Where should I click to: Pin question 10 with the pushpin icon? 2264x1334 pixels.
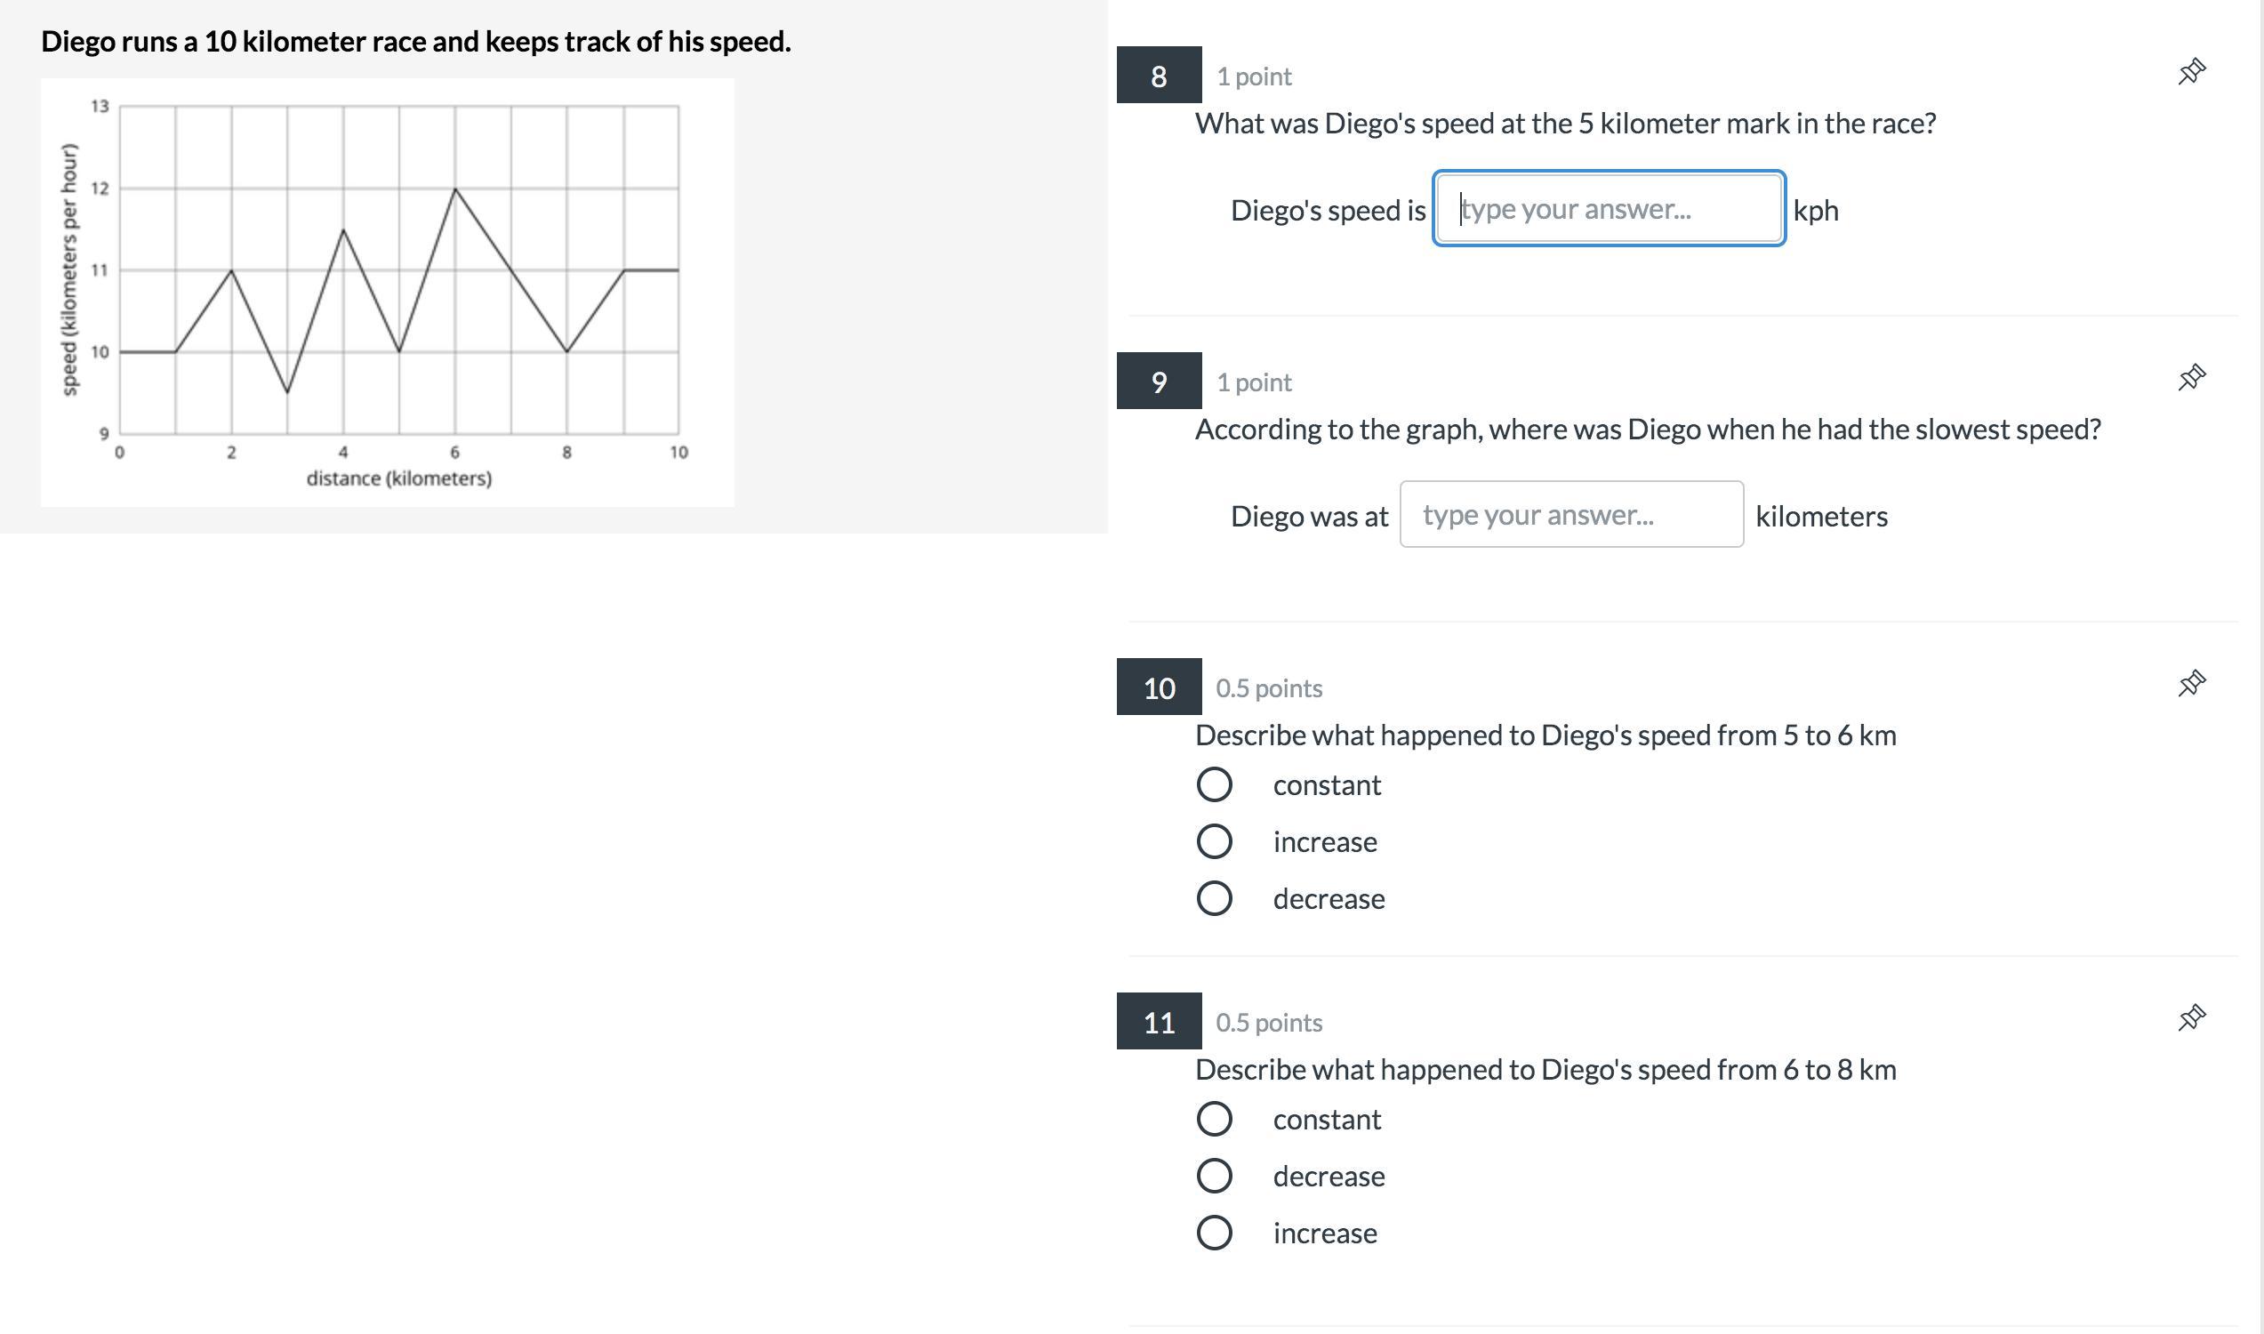click(x=2191, y=683)
